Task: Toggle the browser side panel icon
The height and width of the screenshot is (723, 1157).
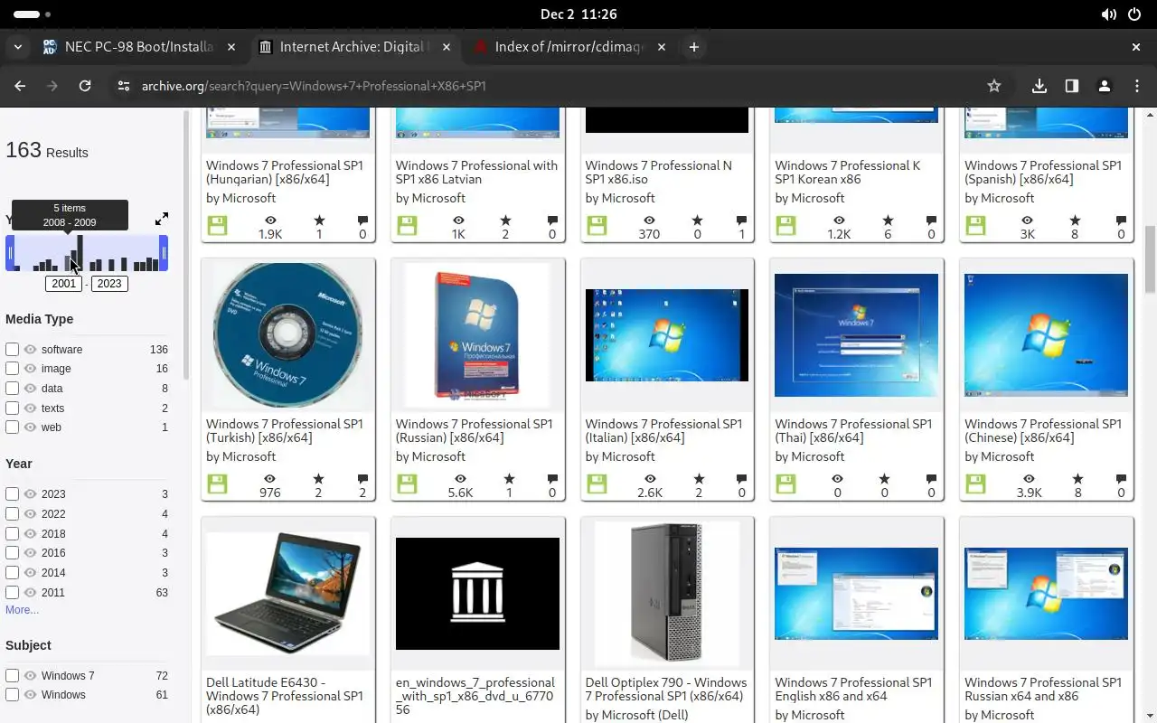Action: coord(1072,86)
